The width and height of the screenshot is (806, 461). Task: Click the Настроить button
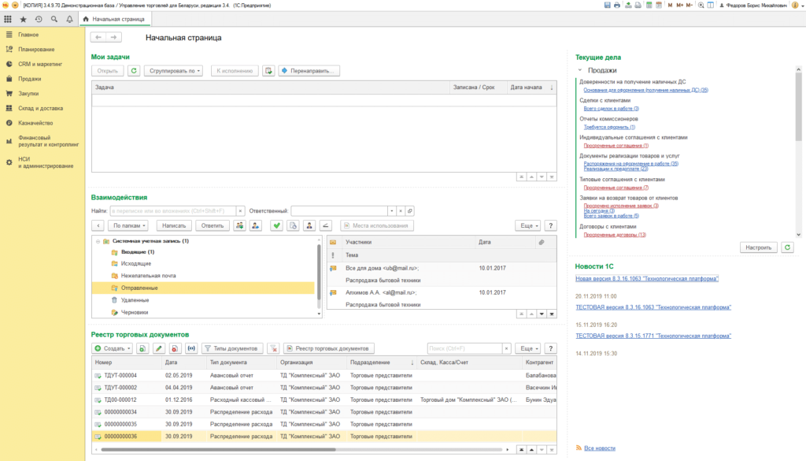coord(758,247)
